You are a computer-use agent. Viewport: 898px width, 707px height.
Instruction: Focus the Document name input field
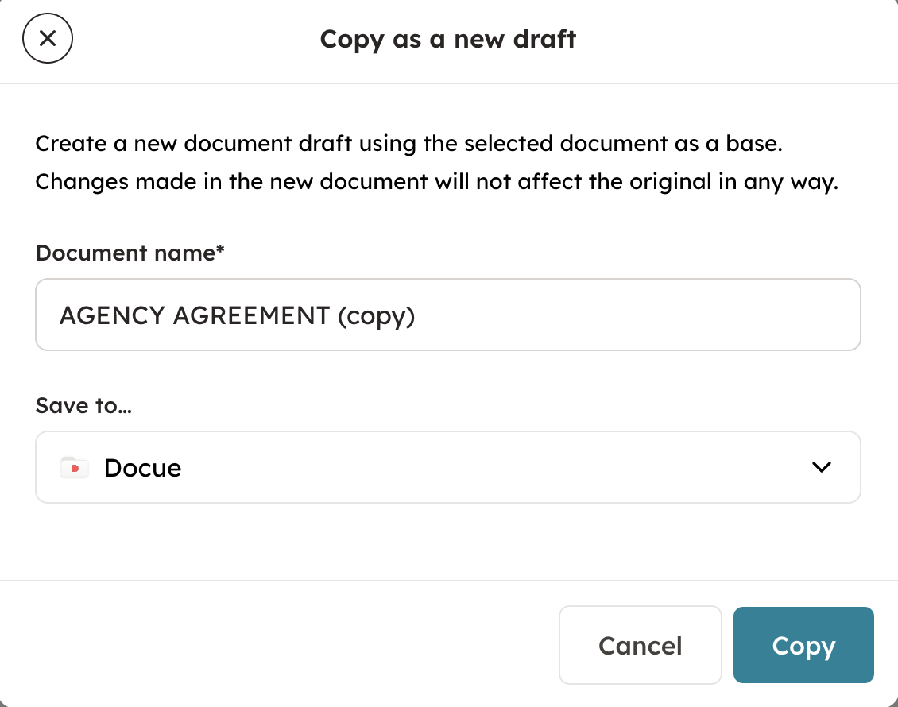click(x=448, y=315)
